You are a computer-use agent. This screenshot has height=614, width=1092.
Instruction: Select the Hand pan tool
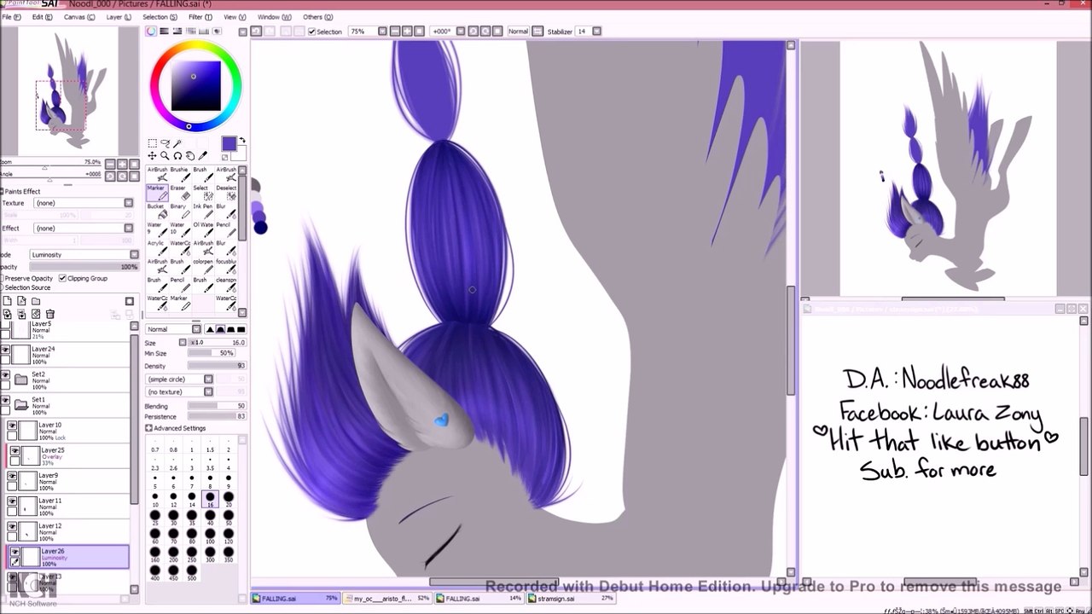[190, 156]
